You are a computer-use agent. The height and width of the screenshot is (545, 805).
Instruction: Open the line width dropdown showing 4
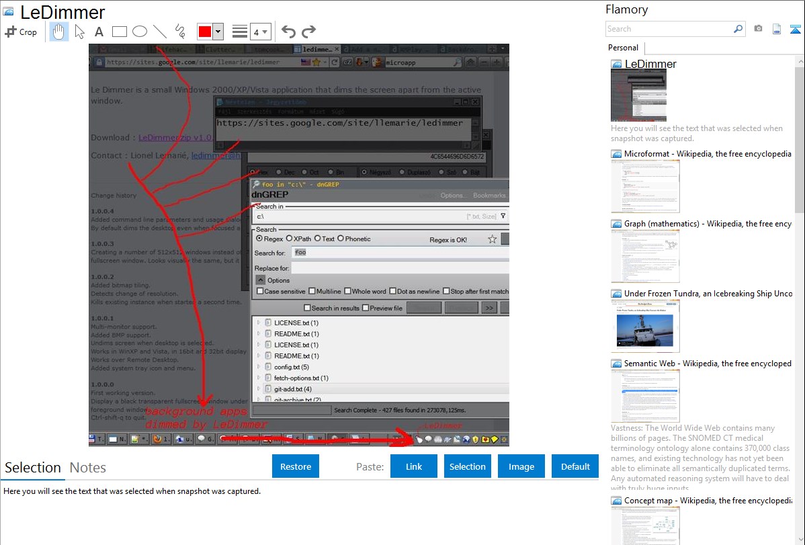pyautogui.click(x=260, y=32)
